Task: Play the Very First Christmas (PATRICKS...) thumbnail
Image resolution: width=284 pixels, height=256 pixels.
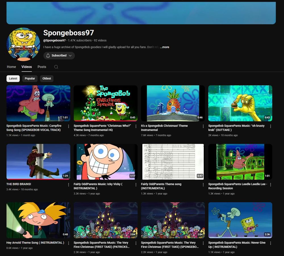Action: [x=106, y=220]
